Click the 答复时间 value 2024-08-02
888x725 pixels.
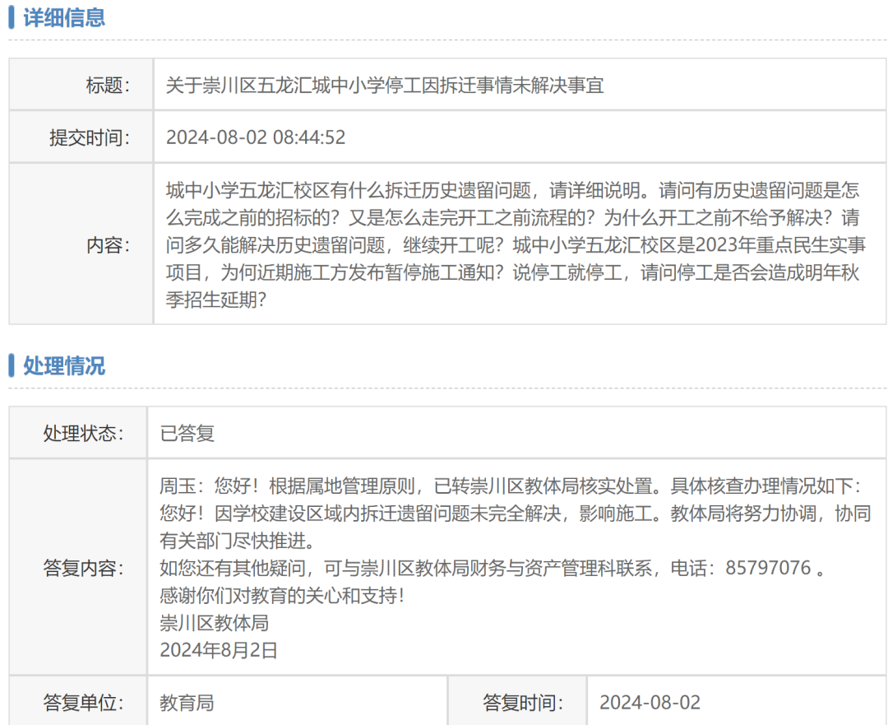650,703
